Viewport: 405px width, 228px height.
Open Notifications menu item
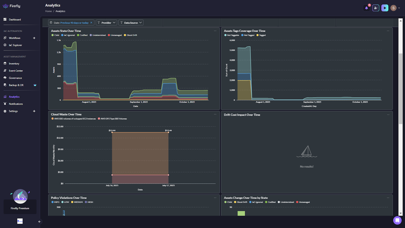point(16,104)
